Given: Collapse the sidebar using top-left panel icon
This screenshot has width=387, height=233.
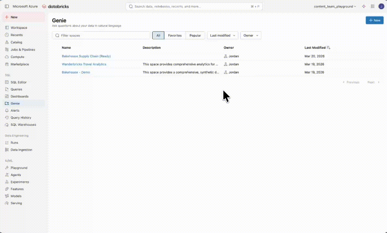Looking at the screenshot, I should [7, 6].
